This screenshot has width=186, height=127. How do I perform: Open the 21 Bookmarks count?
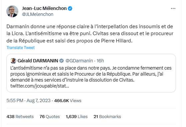coord(107,117)
